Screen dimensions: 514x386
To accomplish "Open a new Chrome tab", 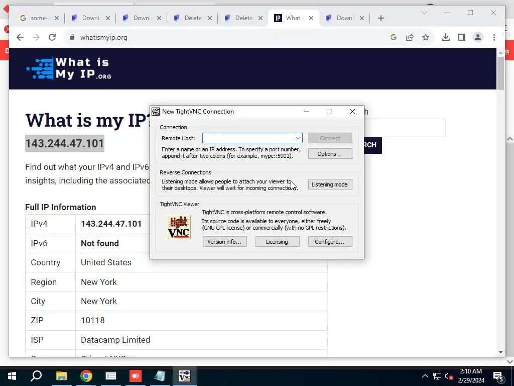I will coord(380,18).
